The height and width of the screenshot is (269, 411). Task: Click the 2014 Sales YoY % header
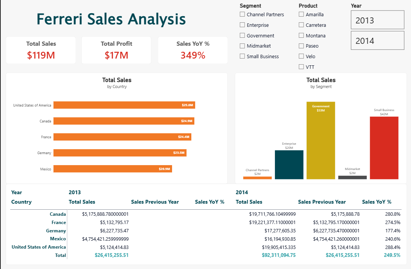coord(377,202)
